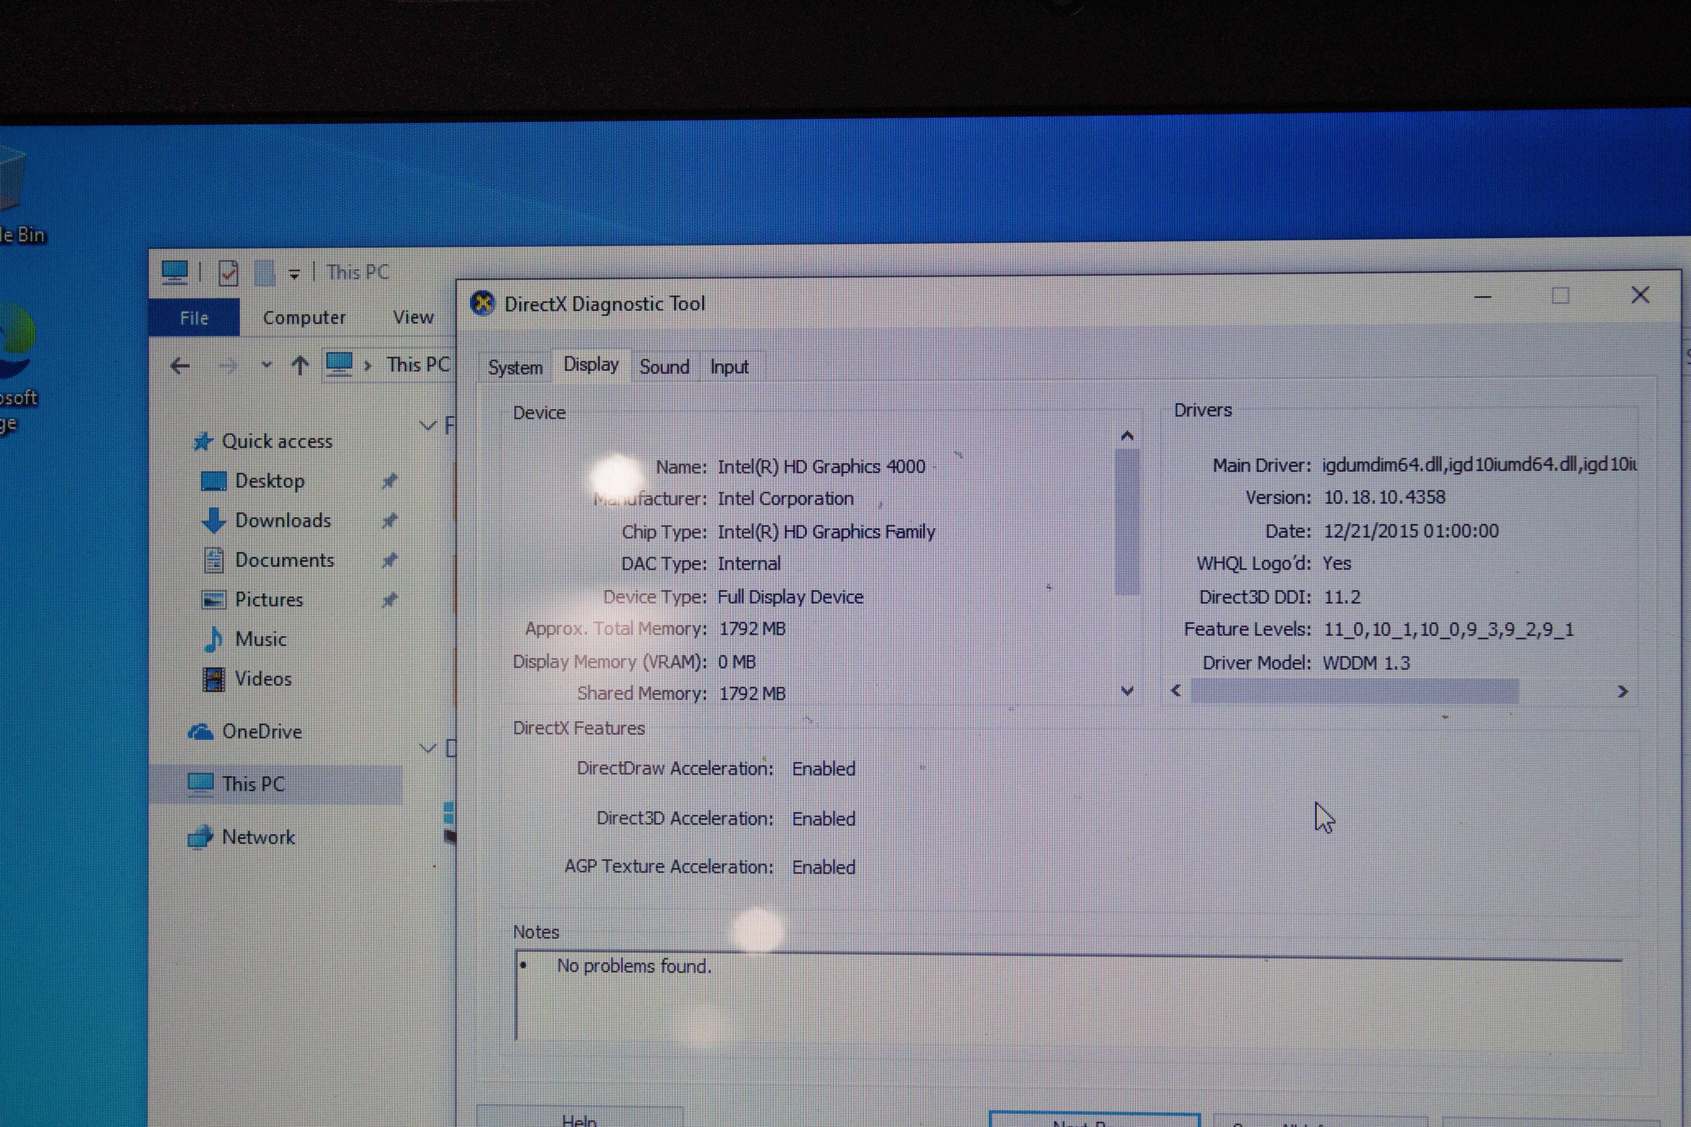Viewport: 1691px width, 1127px height.
Task: Open File menu in This PC window
Action: (194, 318)
